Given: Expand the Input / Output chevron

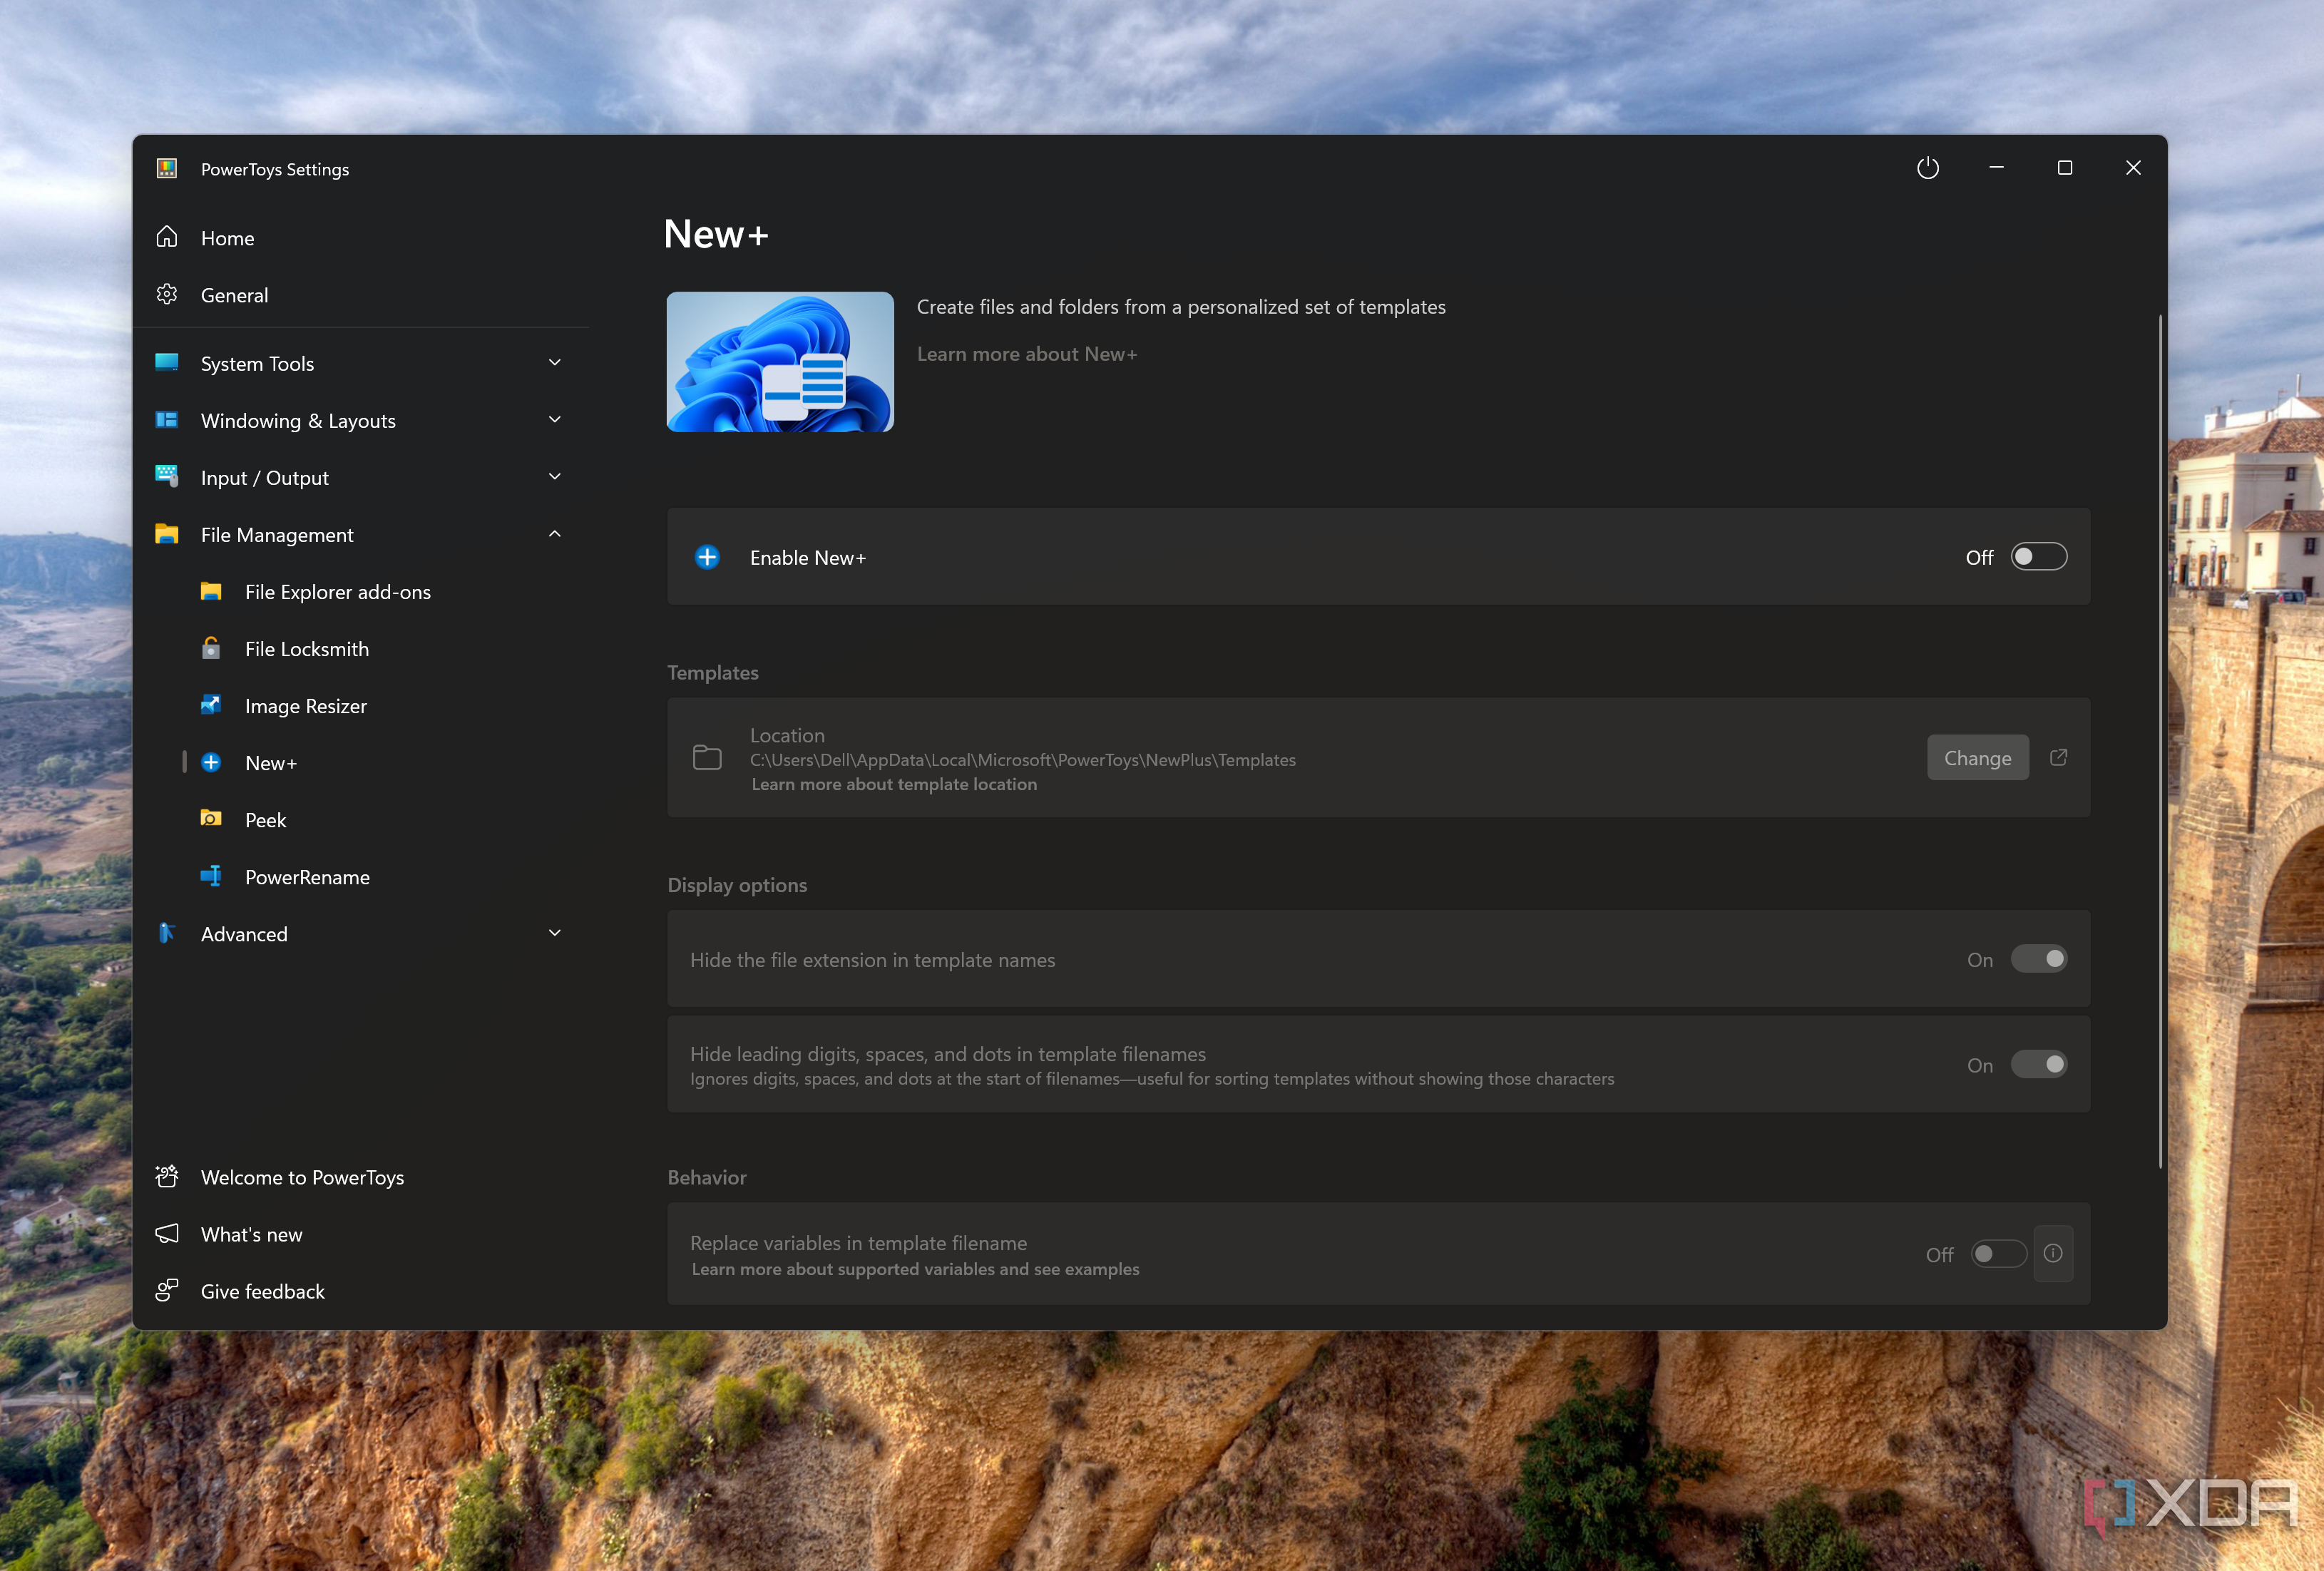Looking at the screenshot, I should pyautogui.click(x=555, y=476).
